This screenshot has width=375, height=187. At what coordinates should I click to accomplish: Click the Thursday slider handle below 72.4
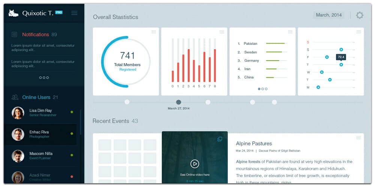click(x=341, y=65)
